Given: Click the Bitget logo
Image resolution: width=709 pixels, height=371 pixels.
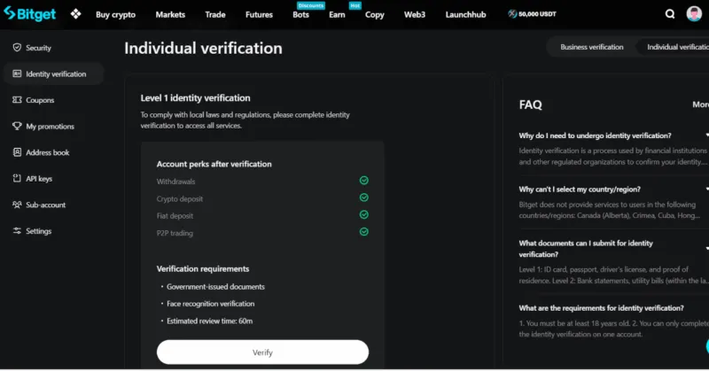Looking at the screenshot, I should [x=30, y=14].
